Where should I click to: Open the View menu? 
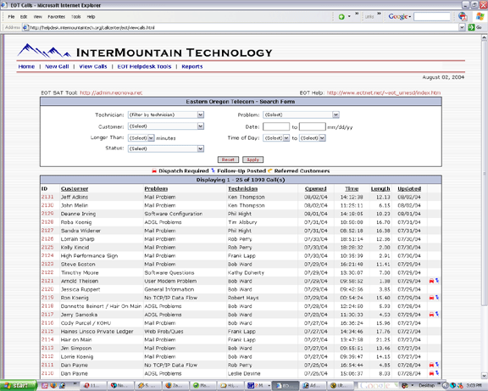[37, 17]
